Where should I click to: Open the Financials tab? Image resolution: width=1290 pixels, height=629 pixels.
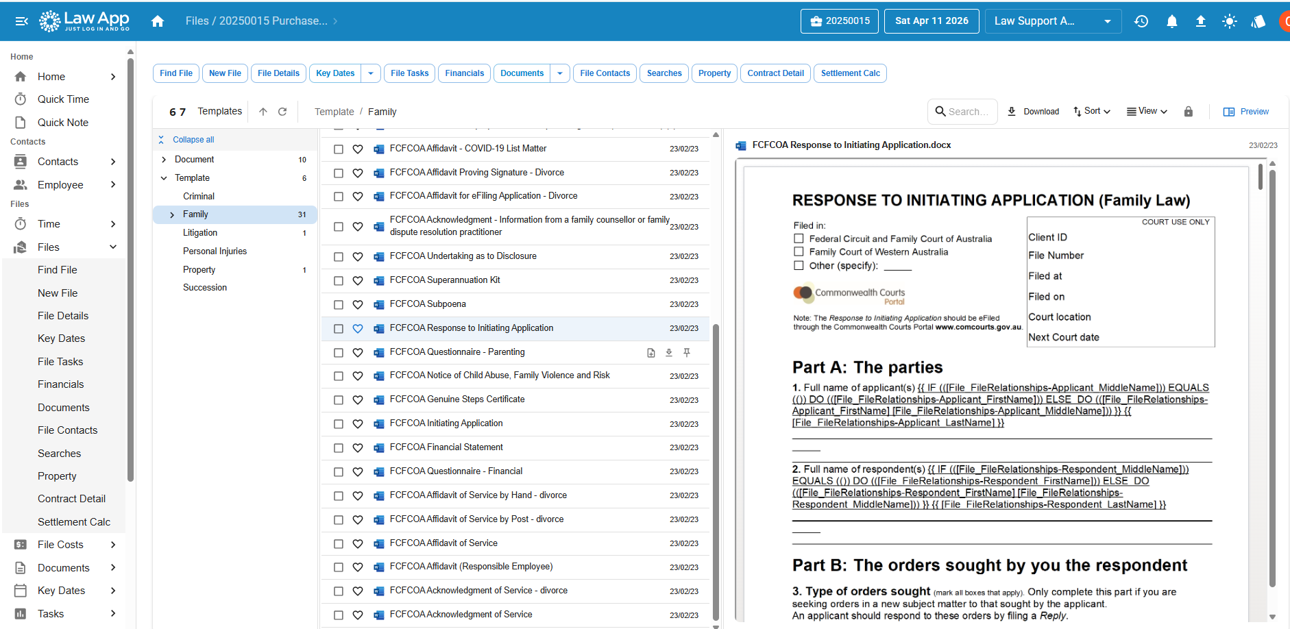tap(464, 73)
